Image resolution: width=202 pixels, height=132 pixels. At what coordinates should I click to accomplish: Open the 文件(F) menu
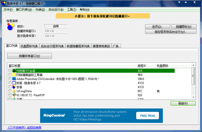point(8,9)
